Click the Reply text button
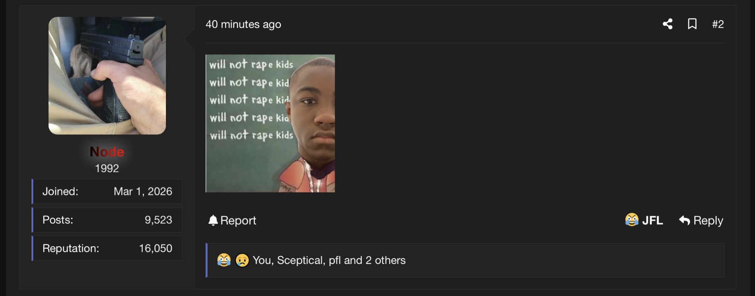The width and height of the screenshot is (755, 296). coord(708,221)
